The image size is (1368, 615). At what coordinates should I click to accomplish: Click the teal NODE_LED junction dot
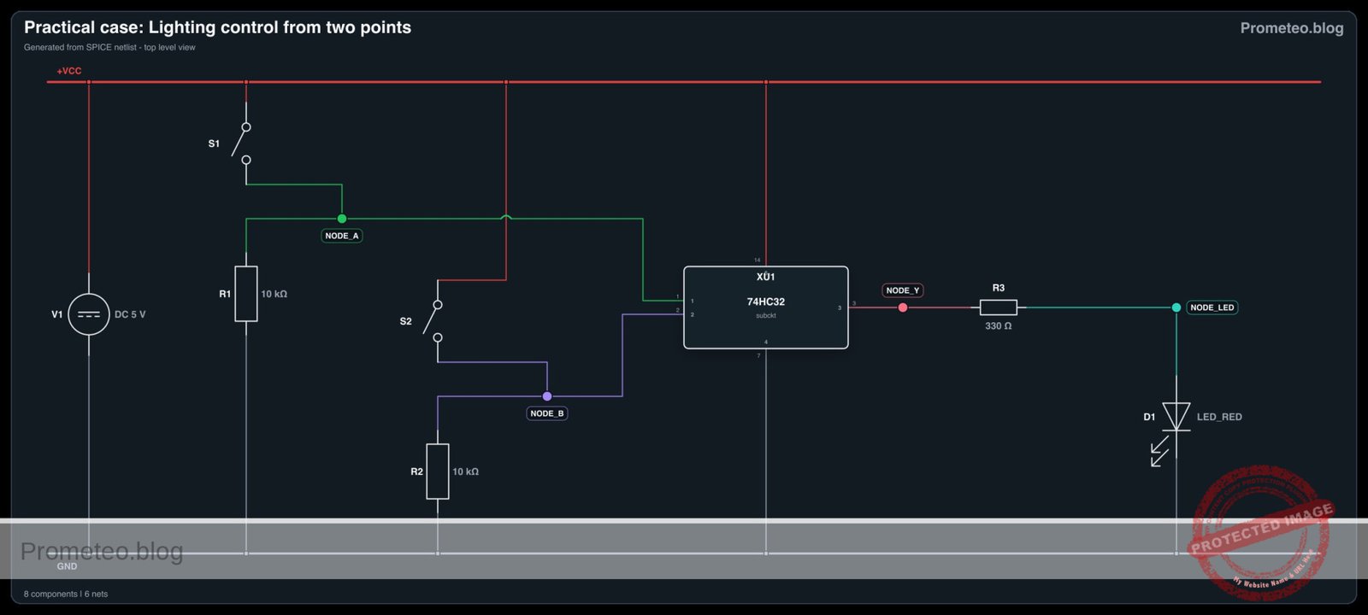click(1176, 307)
